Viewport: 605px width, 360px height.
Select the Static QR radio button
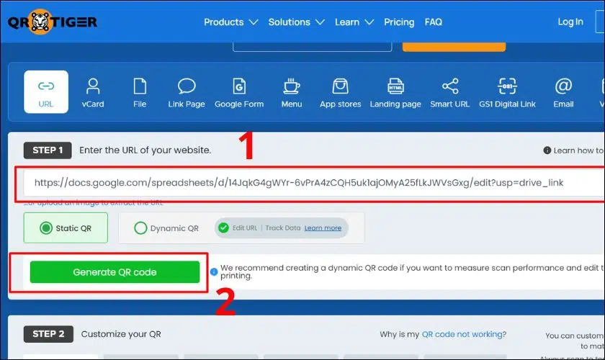(x=46, y=228)
